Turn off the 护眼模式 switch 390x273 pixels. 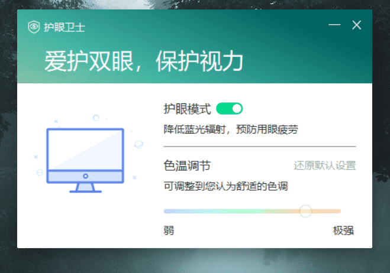(230, 109)
